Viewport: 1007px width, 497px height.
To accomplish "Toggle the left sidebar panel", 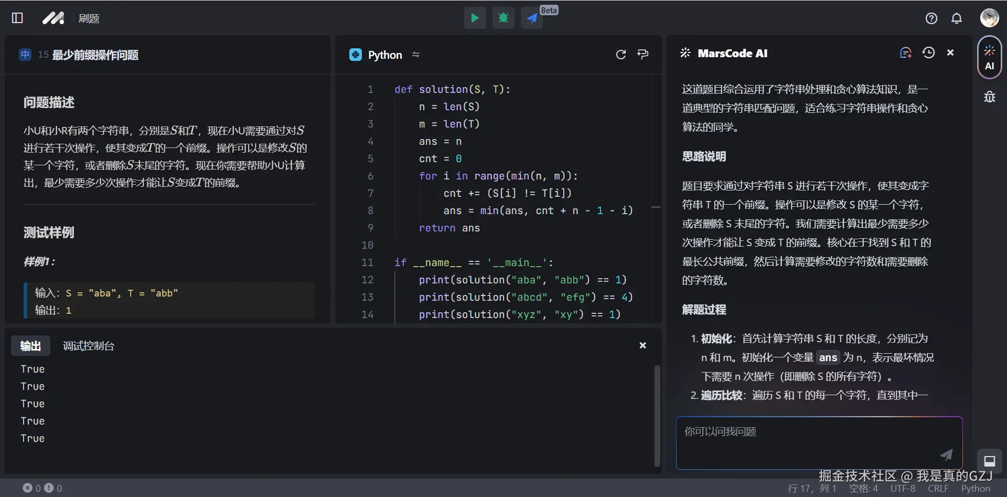I will [x=17, y=18].
